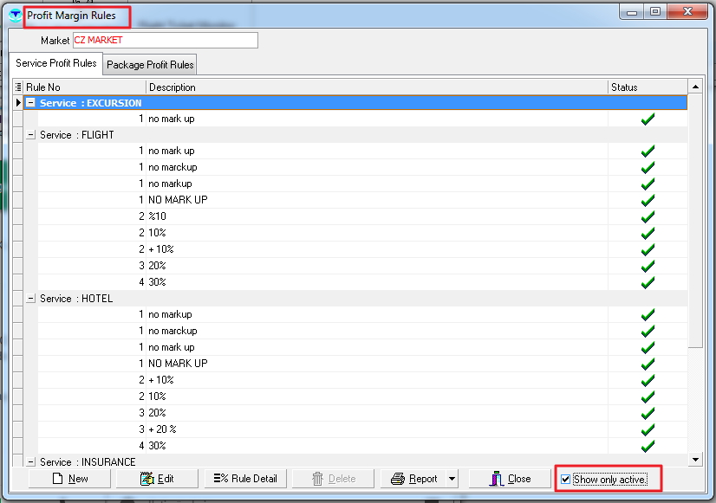Viewport: 716px width, 503px height.
Task: Collapse the Service : HOTEL group
Action: (x=31, y=299)
